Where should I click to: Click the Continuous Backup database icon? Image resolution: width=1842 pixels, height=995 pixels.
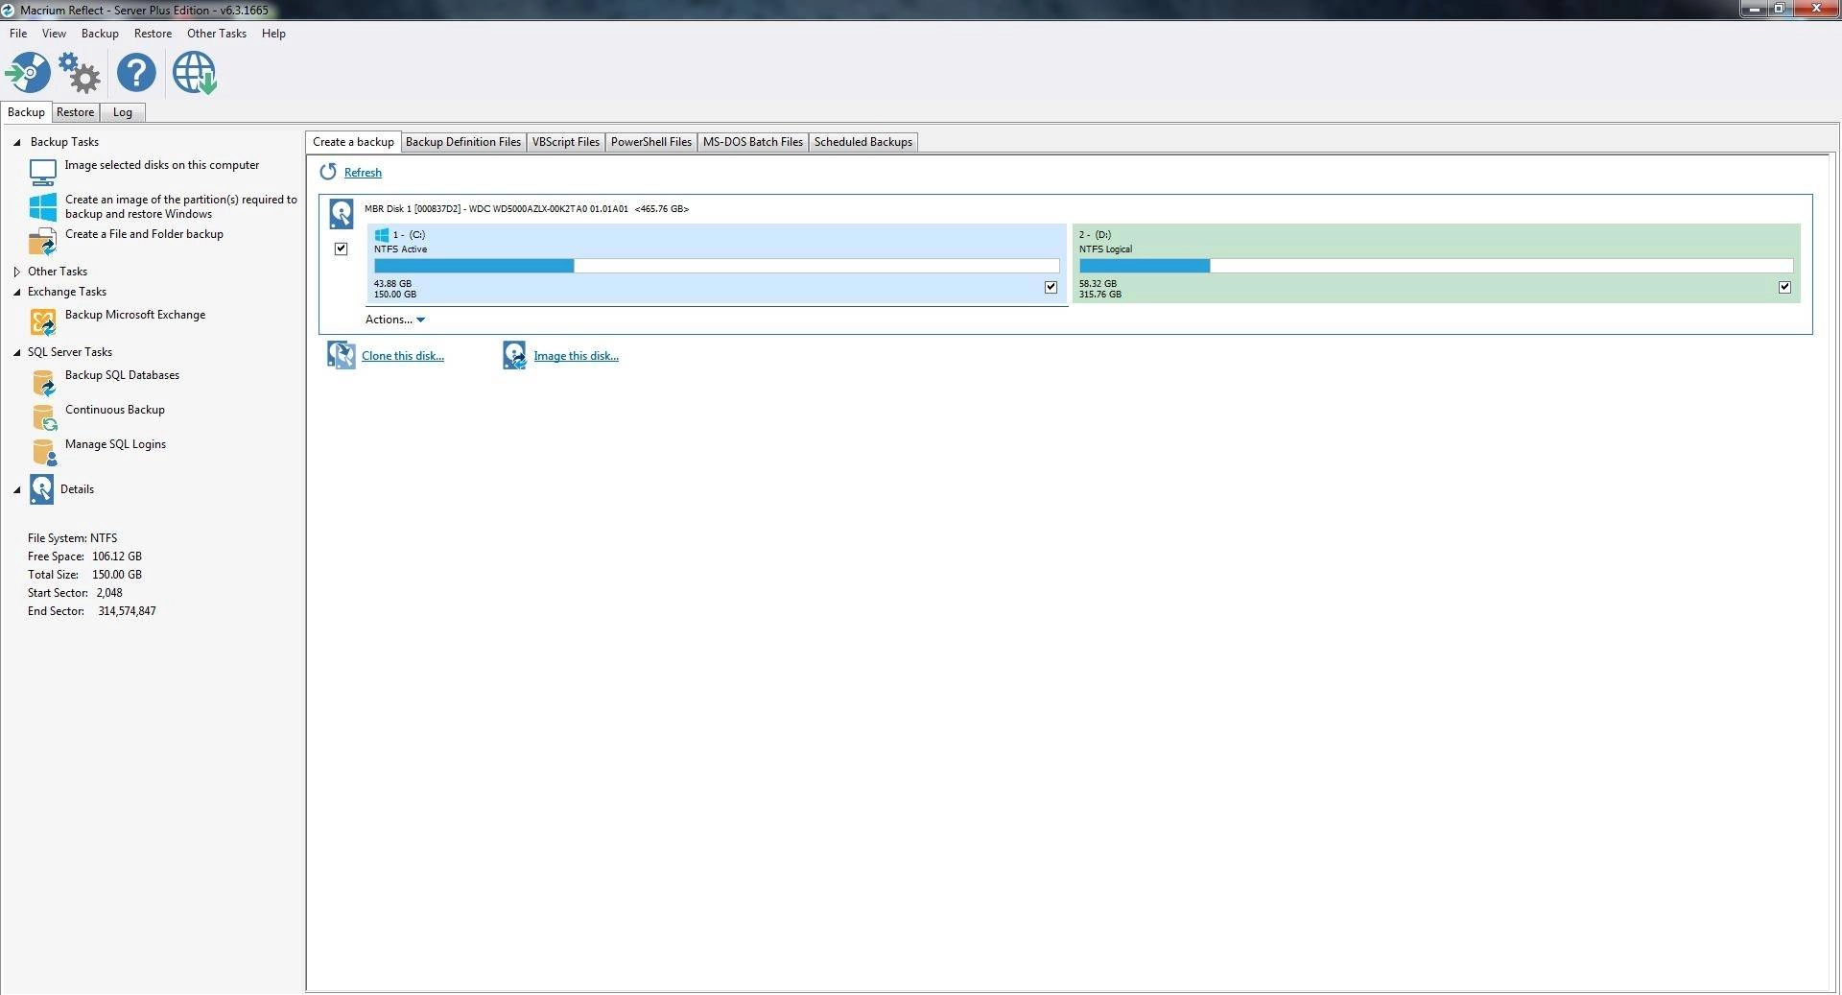(x=44, y=417)
